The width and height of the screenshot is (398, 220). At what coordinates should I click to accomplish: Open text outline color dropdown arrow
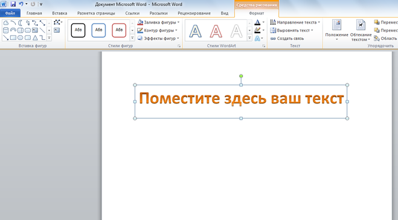pyautogui.click(x=263, y=30)
